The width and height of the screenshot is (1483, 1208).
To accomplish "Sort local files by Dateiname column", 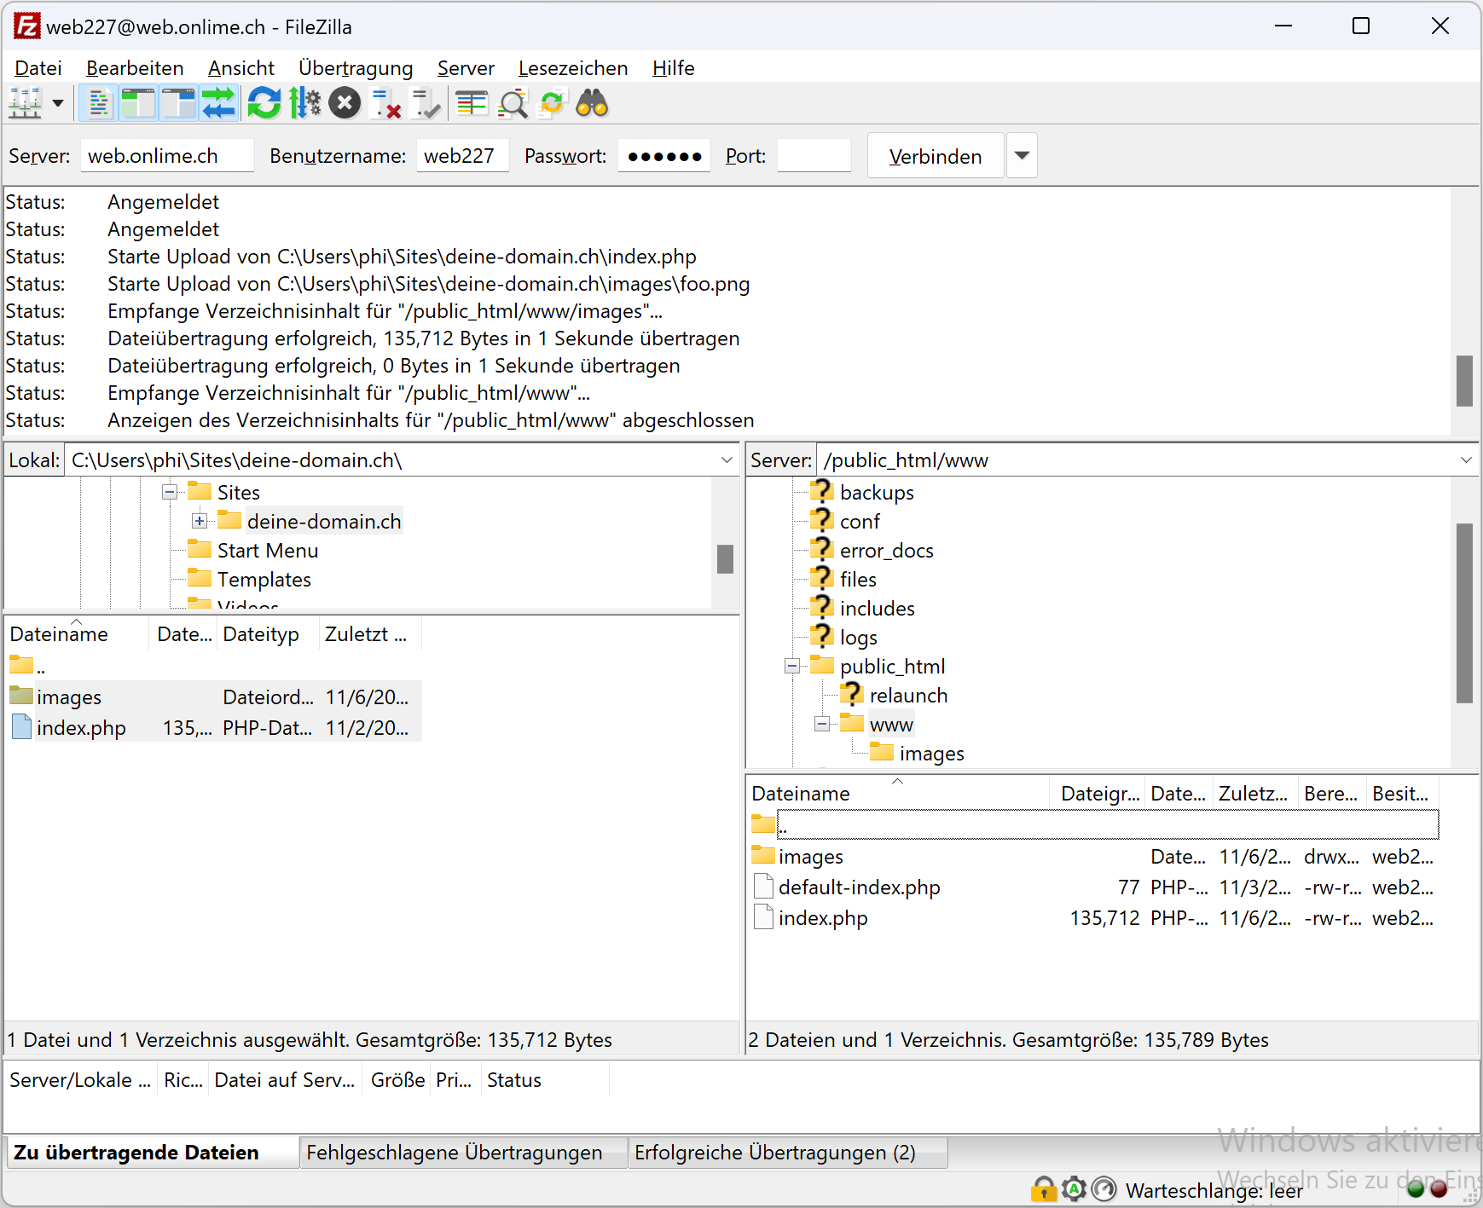I will click(x=77, y=634).
